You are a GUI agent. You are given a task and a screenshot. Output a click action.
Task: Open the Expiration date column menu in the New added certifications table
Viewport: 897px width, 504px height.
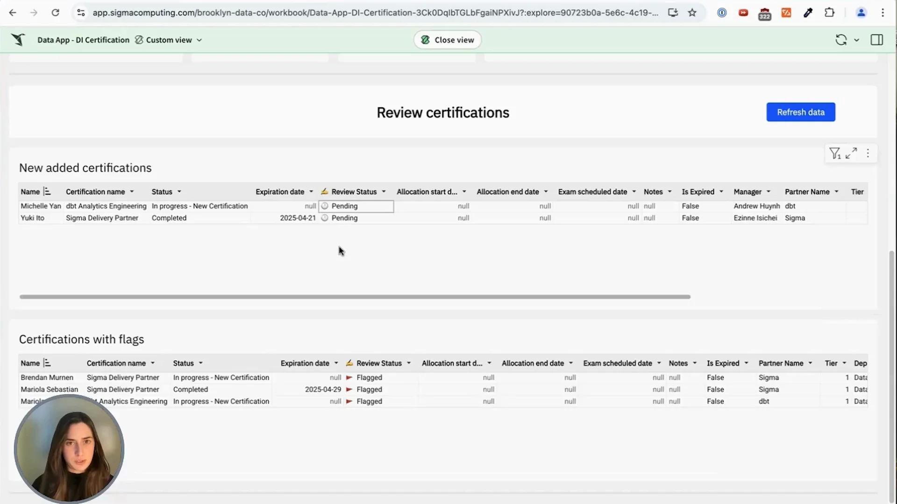click(x=311, y=192)
